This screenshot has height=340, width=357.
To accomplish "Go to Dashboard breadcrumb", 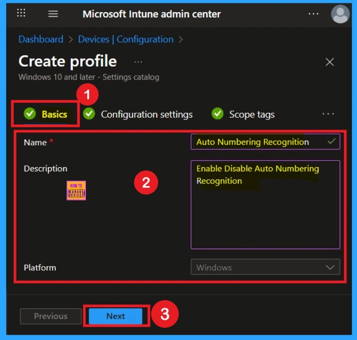I will click(41, 39).
